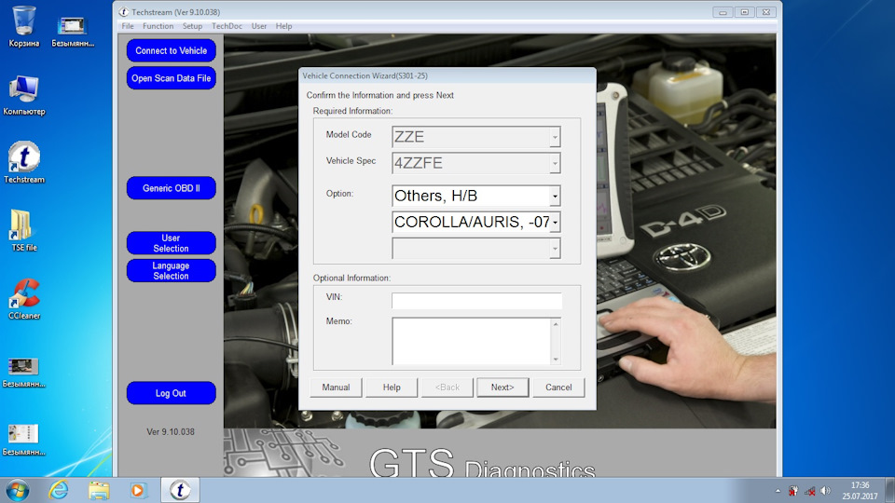The width and height of the screenshot is (895, 503).
Task: Expand the empty third Option dropdown
Action: pyautogui.click(x=555, y=248)
